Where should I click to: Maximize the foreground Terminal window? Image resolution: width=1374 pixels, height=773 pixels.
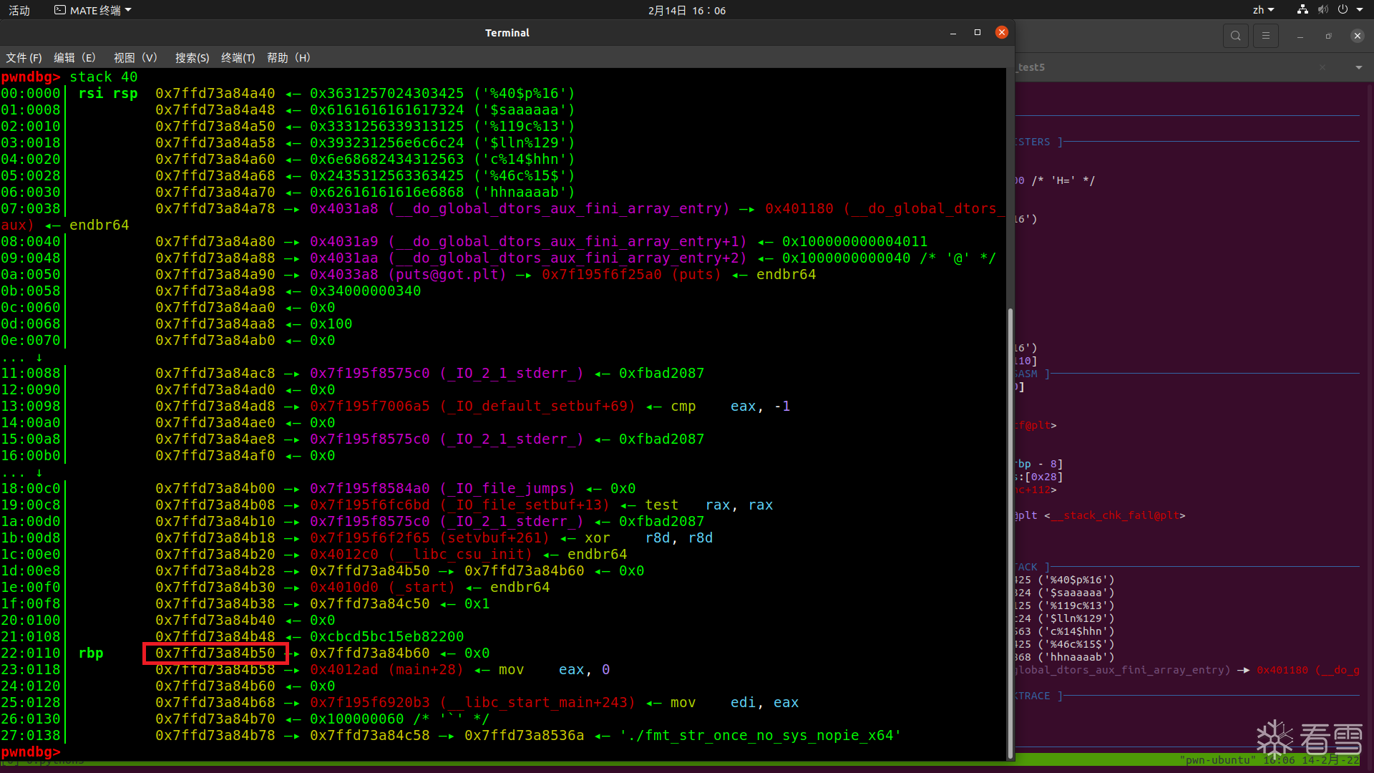[978, 32]
